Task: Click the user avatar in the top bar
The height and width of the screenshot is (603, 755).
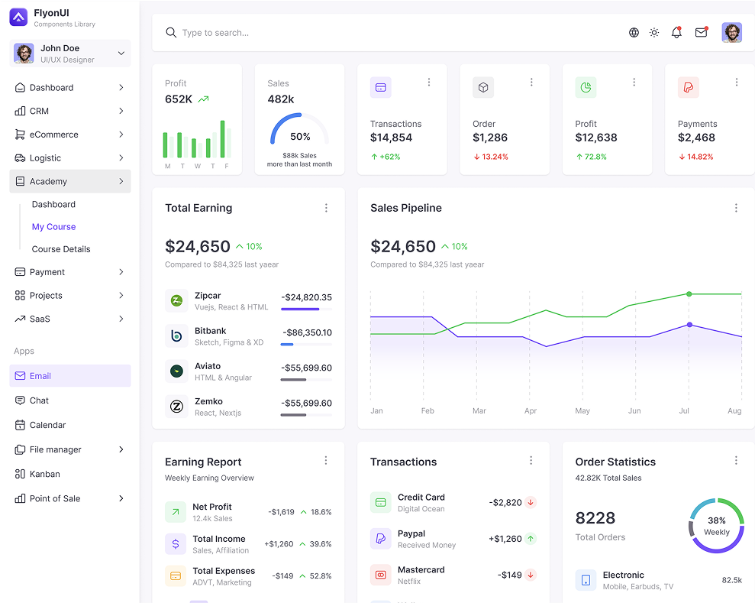Action: click(731, 32)
